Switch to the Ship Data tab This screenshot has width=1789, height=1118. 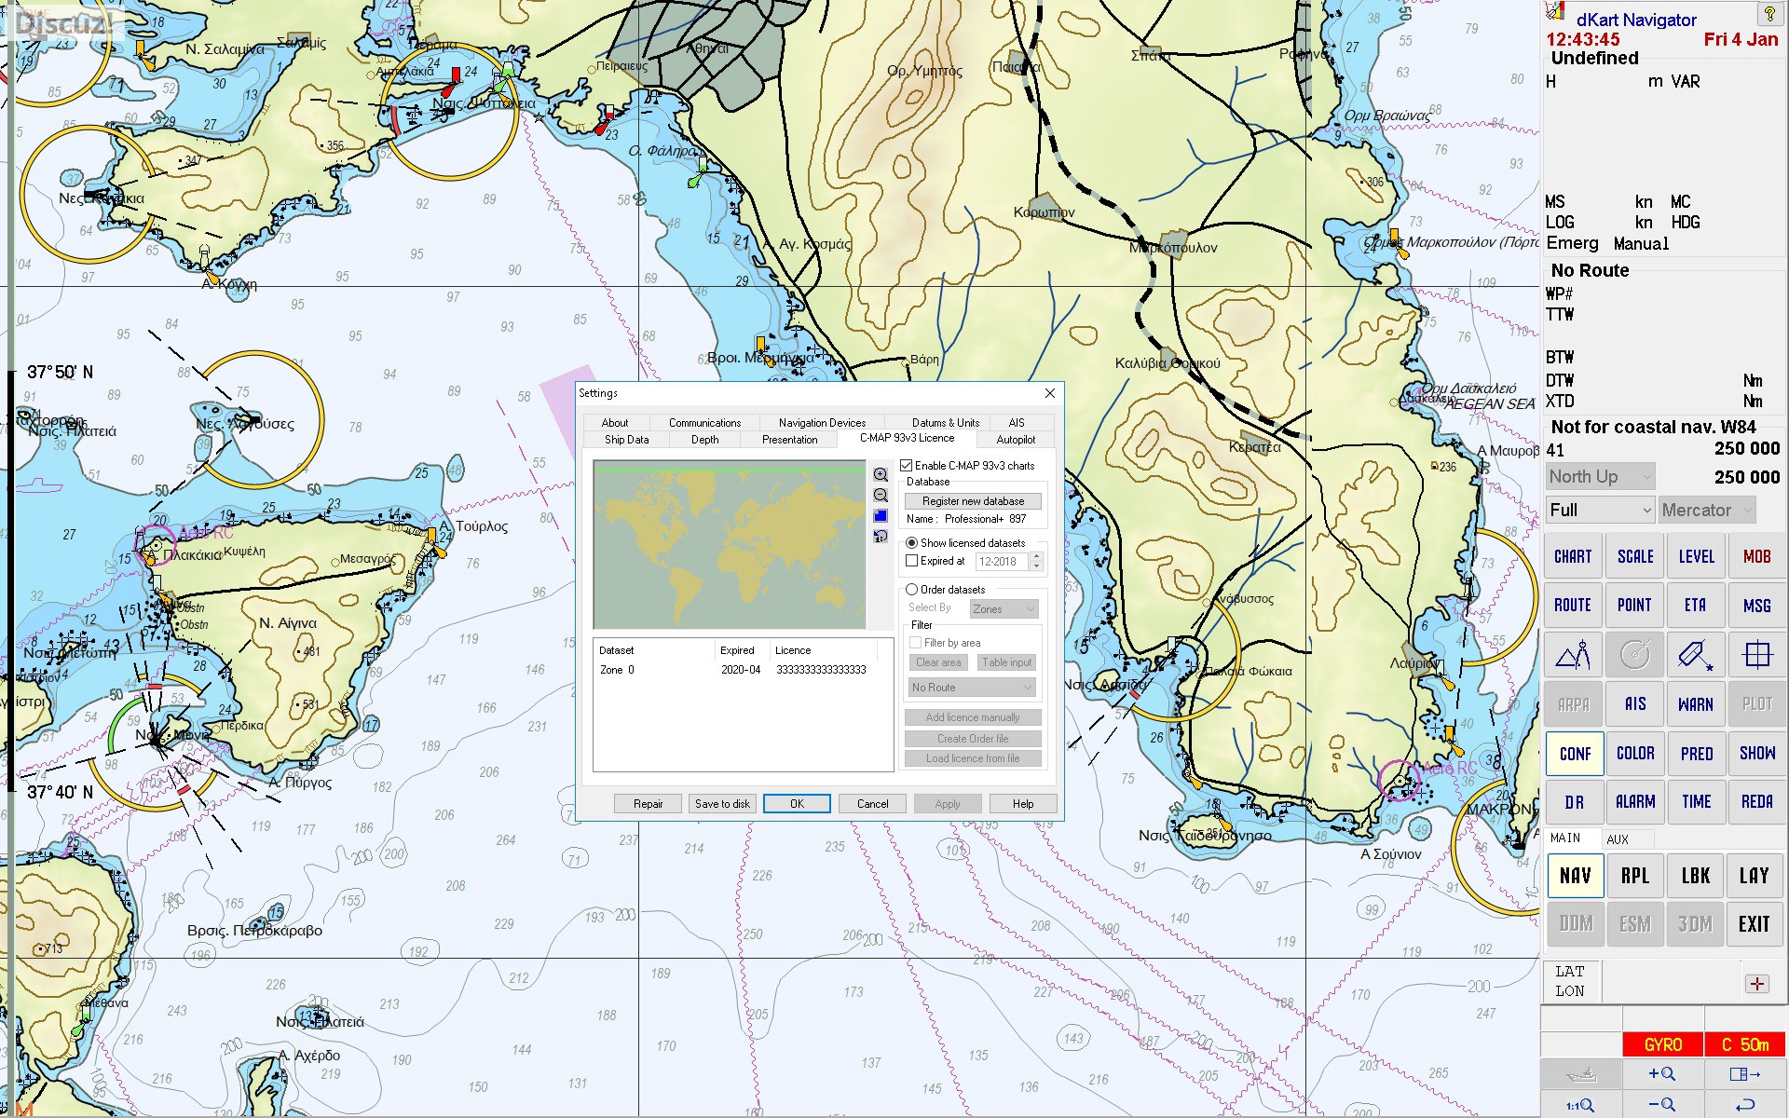(x=626, y=440)
